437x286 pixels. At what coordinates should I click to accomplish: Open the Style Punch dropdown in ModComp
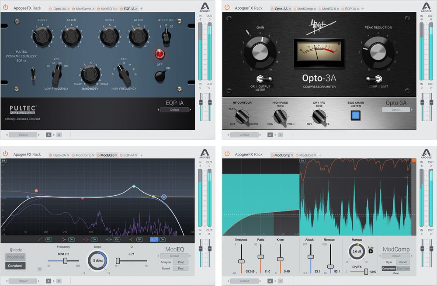coord(403,262)
